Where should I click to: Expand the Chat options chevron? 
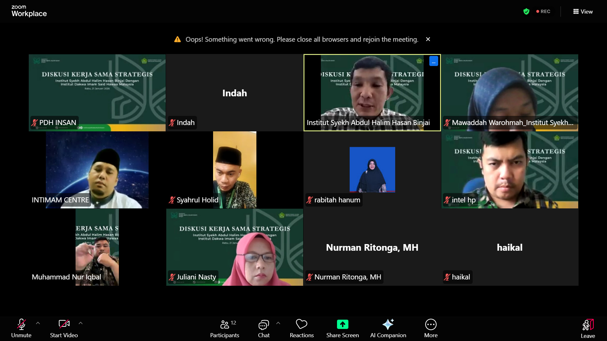coord(278,323)
